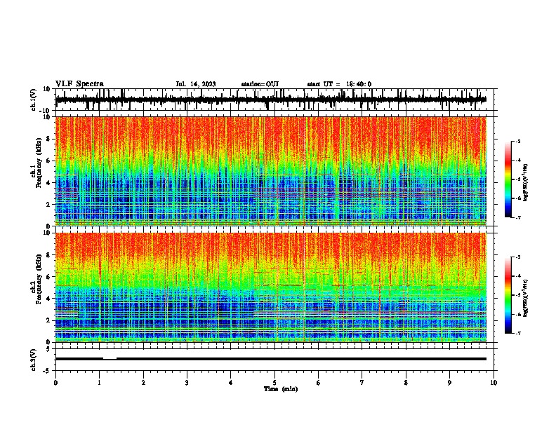The height and width of the screenshot is (429, 556).
Task: Click time axis tick label '1'
Action: (x=100, y=383)
